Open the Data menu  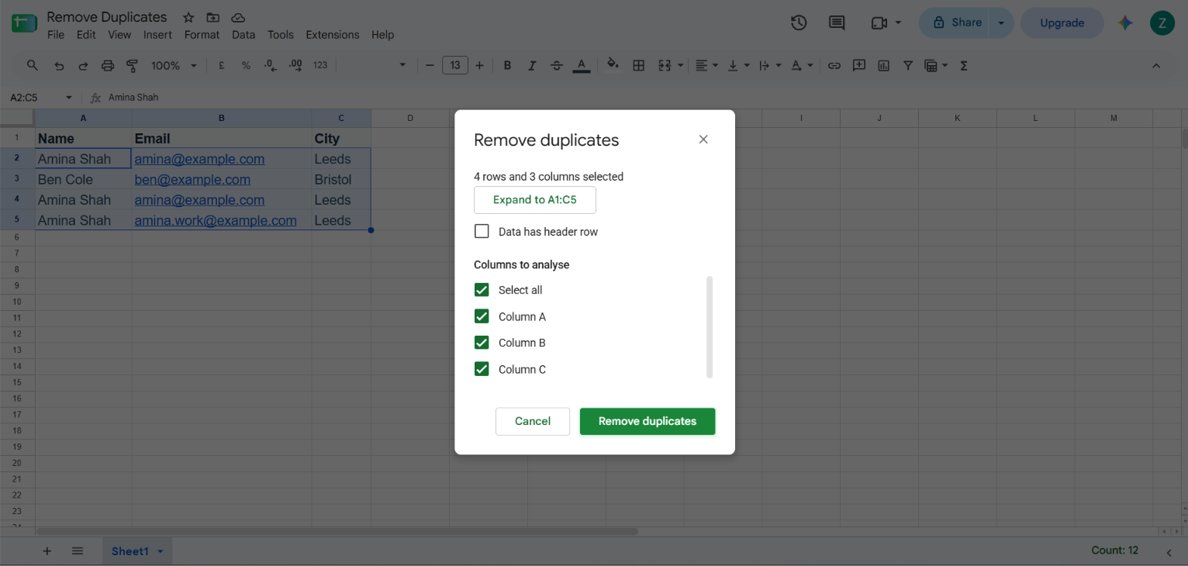pyautogui.click(x=243, y=35)
